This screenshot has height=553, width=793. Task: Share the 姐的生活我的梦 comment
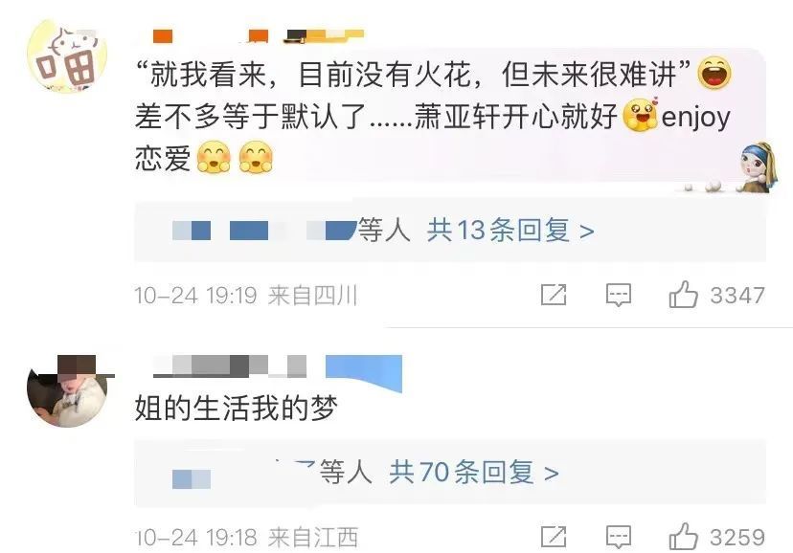pyautogui.click(x=554, y=537)
